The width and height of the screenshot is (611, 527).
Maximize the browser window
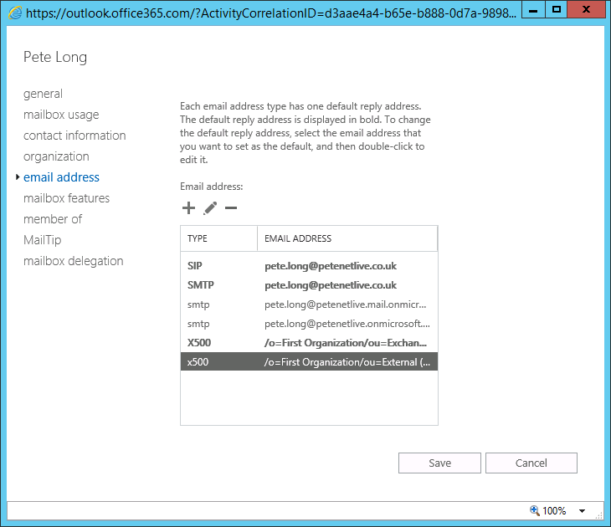click(x=557, y=10)
